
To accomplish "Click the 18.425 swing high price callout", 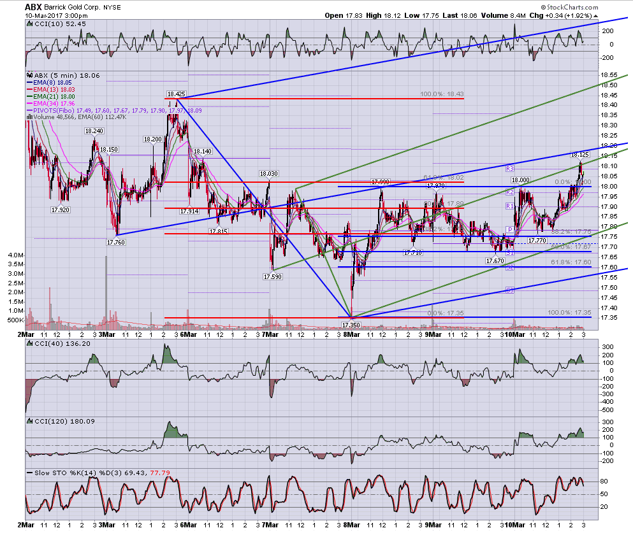I will coord(176,94).
